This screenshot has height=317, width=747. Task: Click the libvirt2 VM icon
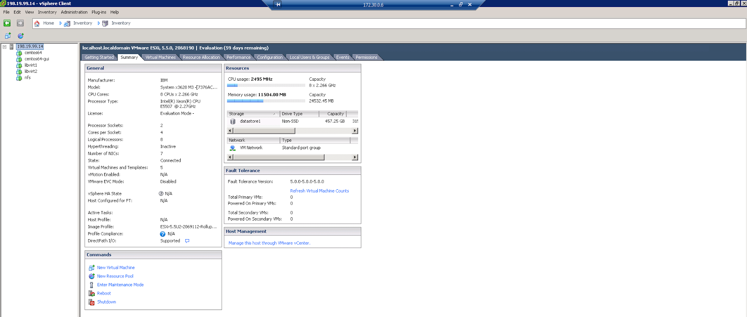coord(19,72)
